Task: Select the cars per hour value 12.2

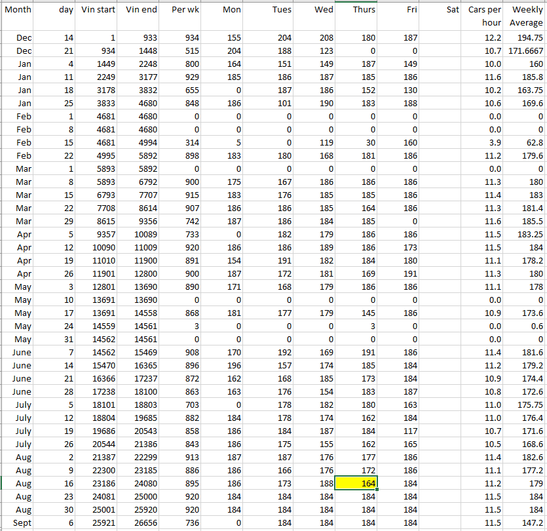Action: point(485,38)
